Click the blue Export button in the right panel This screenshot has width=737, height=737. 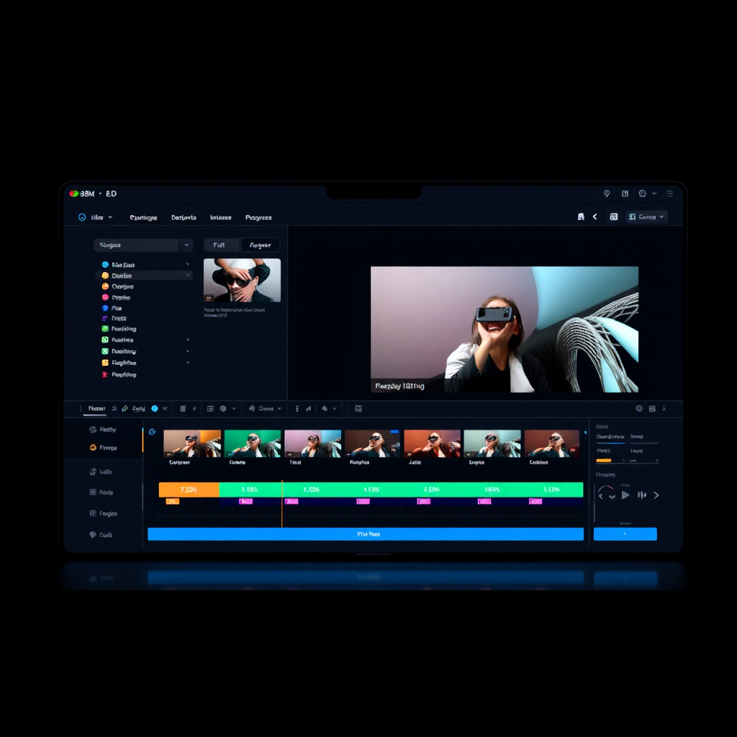click(x=625, y=534)
